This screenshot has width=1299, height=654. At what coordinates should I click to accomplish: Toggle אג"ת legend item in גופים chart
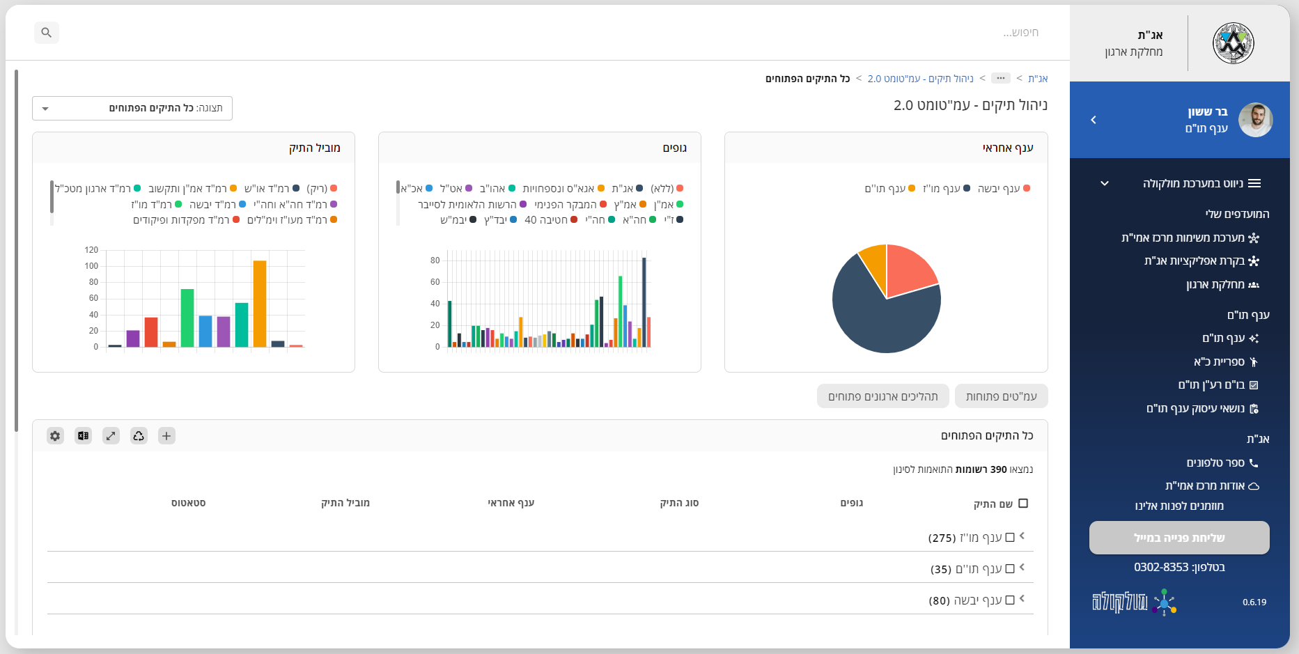coord(628,188)
